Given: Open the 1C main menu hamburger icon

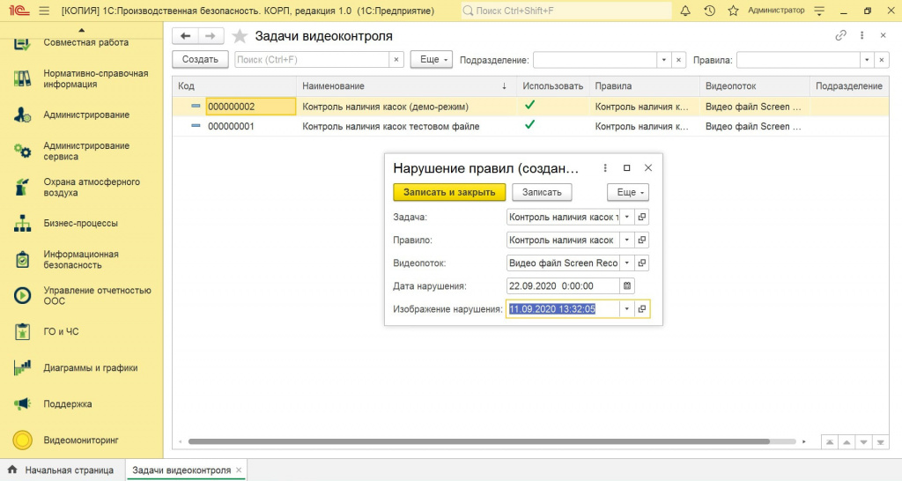Looking at the screenshot, I should 44,11.
